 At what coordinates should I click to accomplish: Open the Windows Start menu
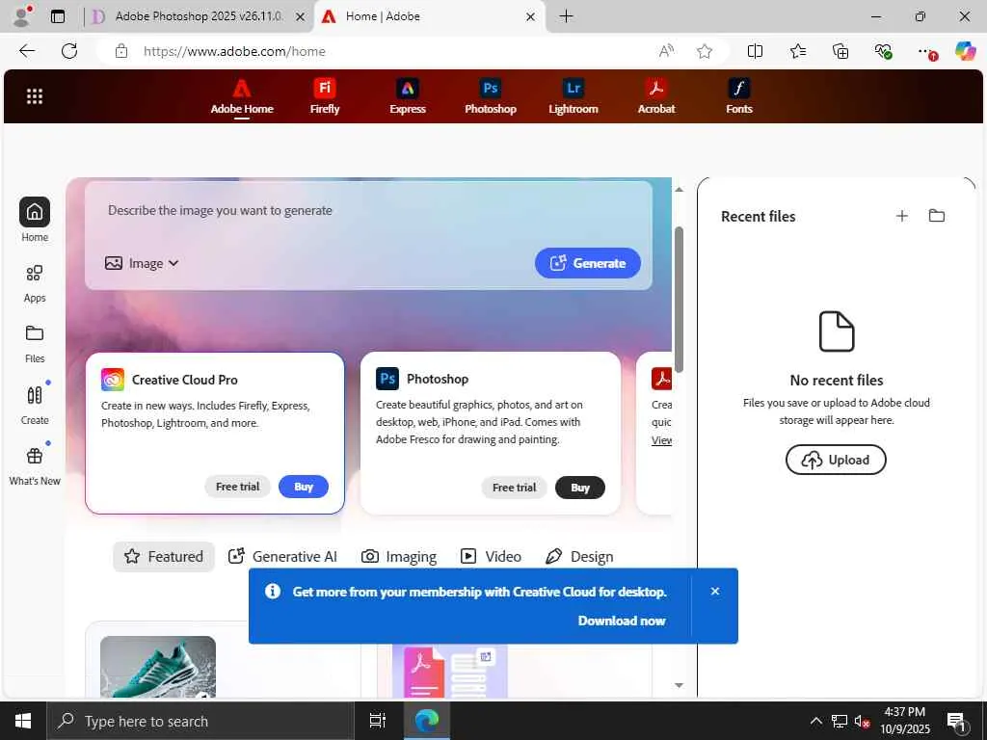(x=23, y=721)
